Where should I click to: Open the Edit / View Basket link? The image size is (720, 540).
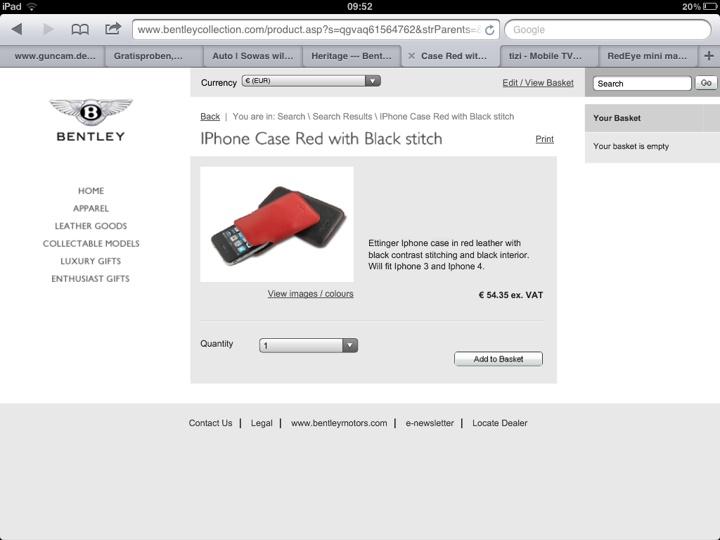point(538,83)
